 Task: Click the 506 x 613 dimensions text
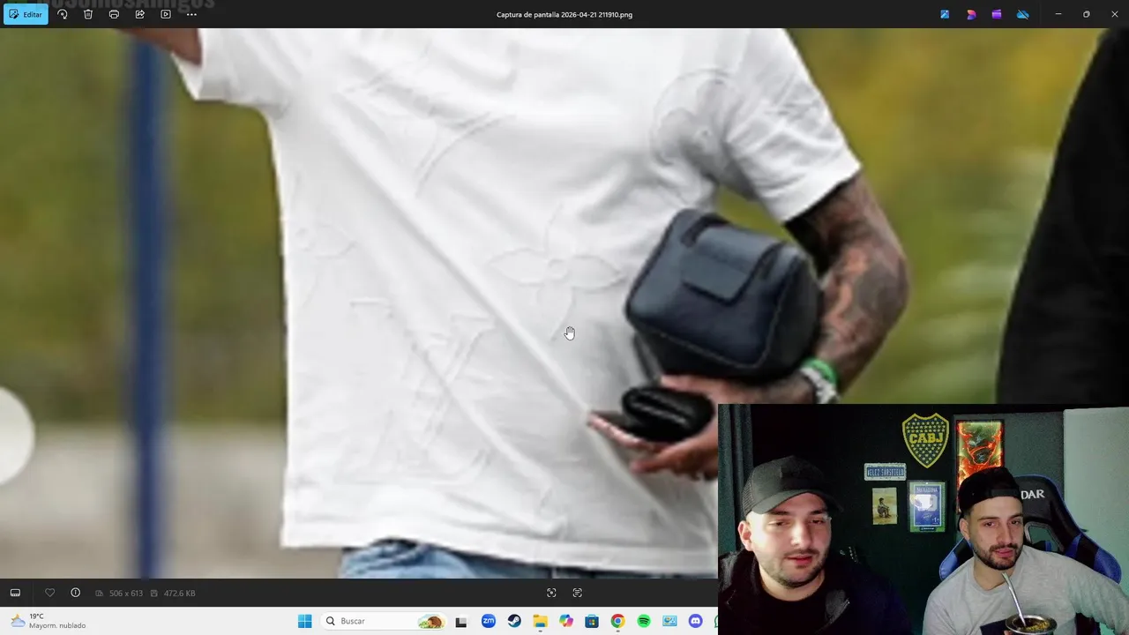(126, 594)
